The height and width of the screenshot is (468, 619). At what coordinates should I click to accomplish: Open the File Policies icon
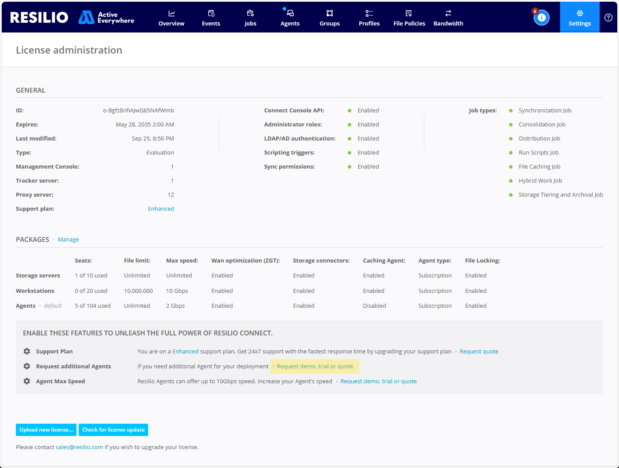[409, 13]
